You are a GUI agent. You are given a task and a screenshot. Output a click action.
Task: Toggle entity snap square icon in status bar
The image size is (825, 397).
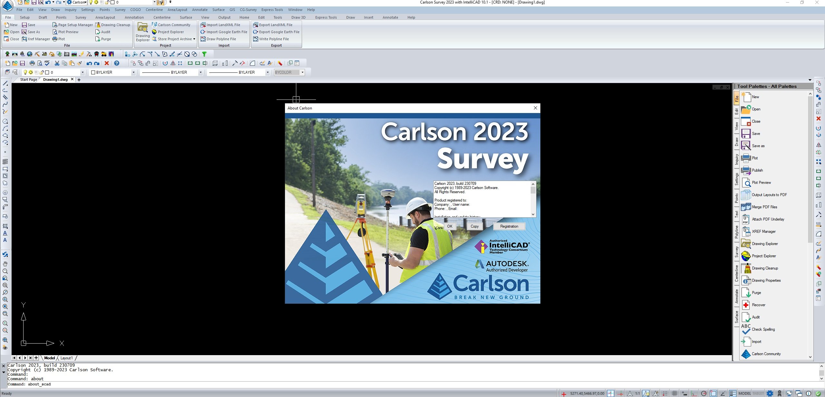713,393
